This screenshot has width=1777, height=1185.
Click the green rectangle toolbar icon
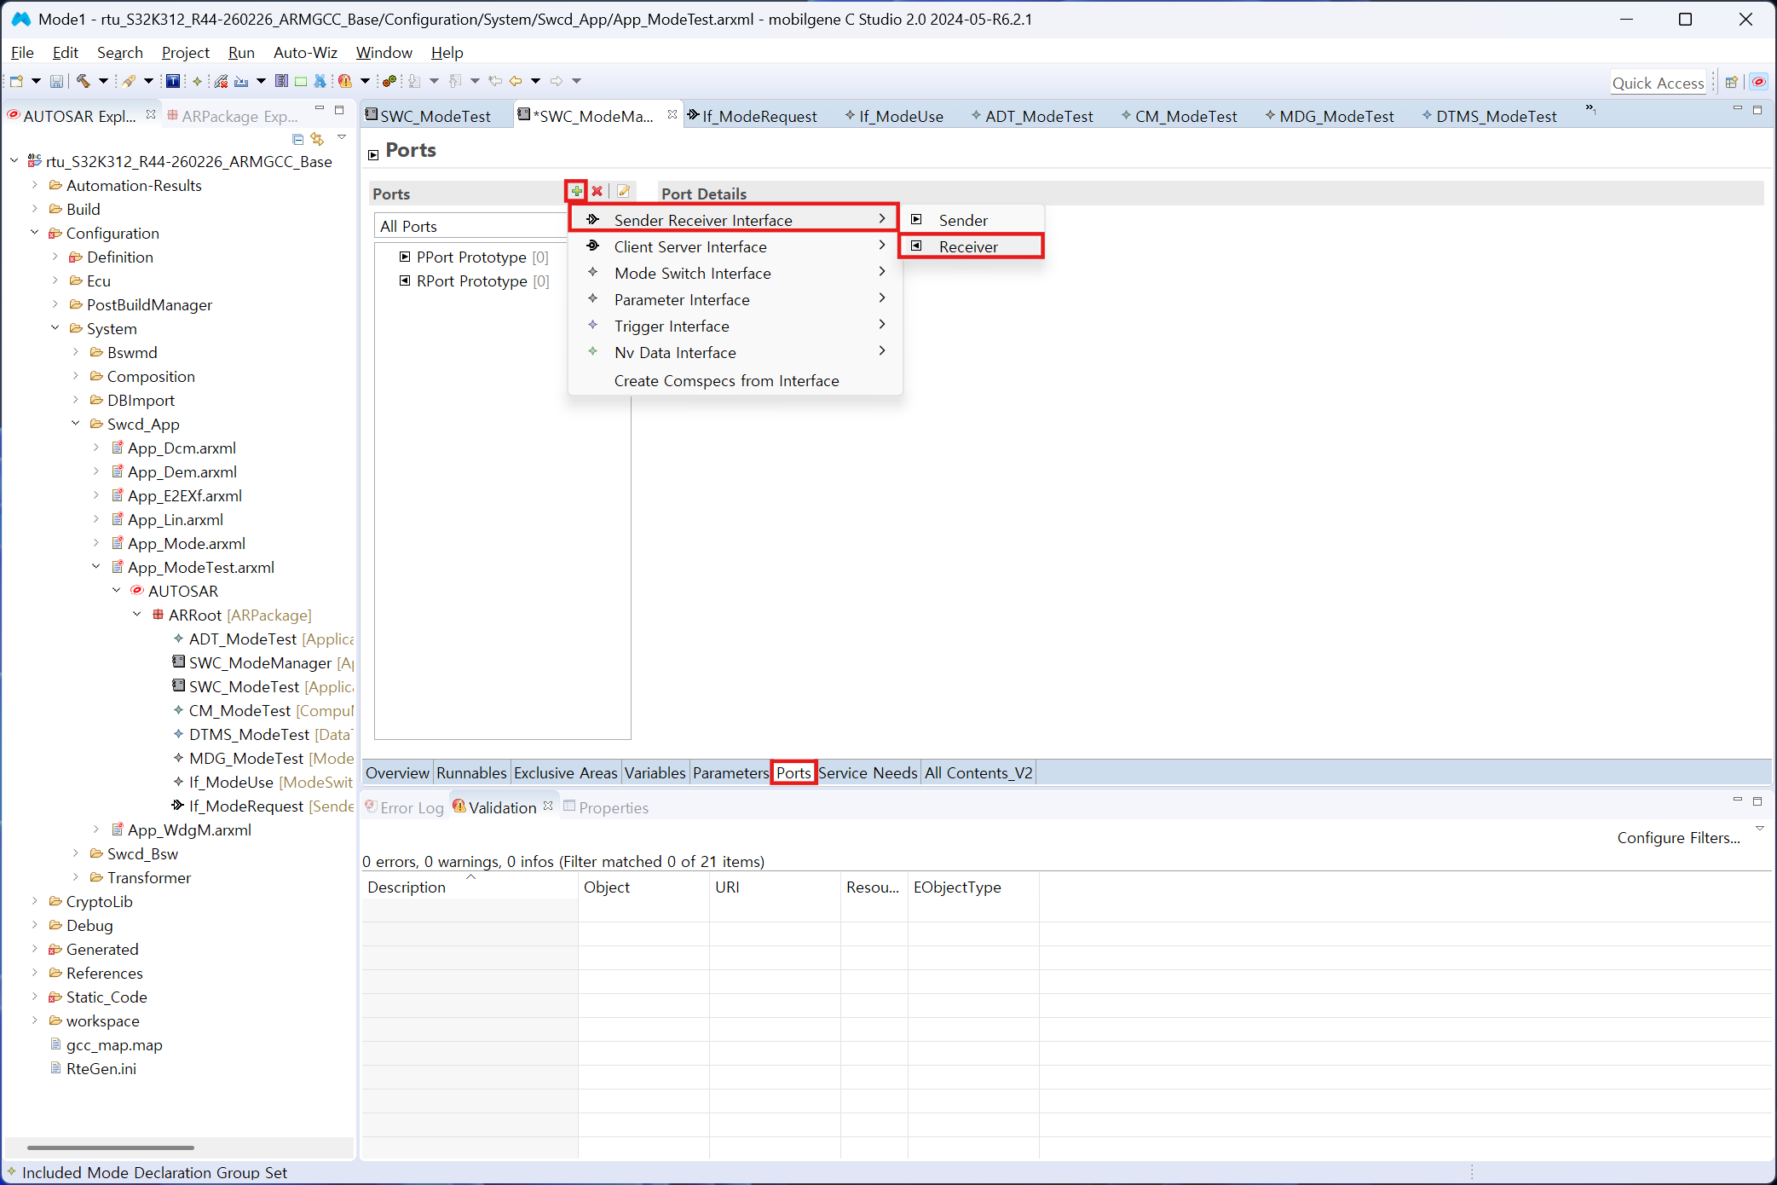click(x=301, y=81)
